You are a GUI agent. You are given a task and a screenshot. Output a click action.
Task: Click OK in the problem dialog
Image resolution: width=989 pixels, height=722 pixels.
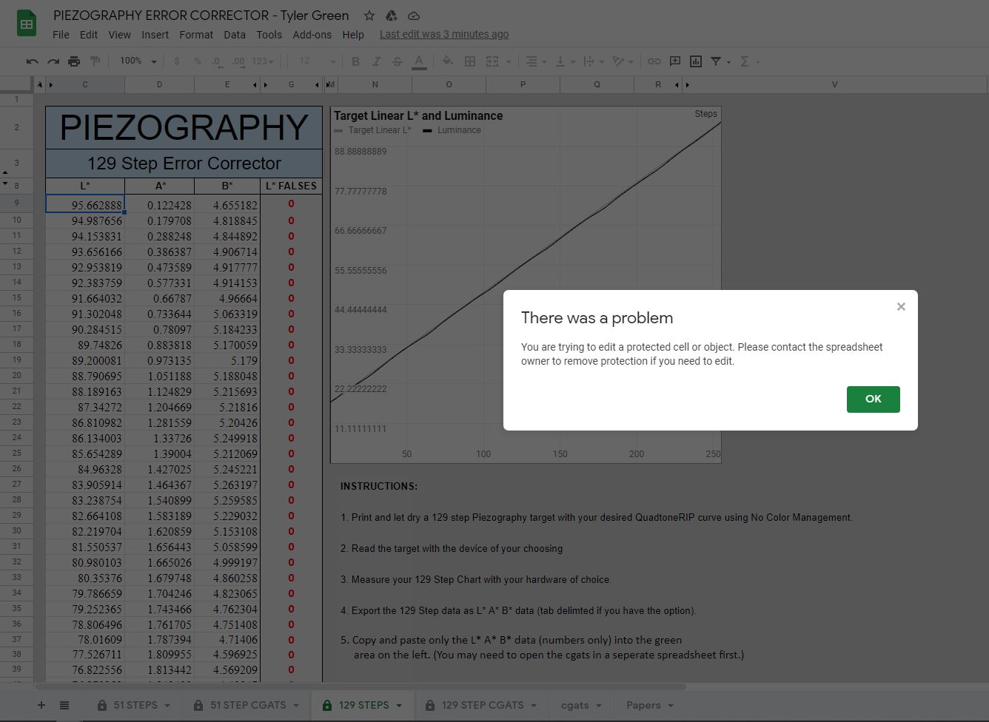(873, 399)
